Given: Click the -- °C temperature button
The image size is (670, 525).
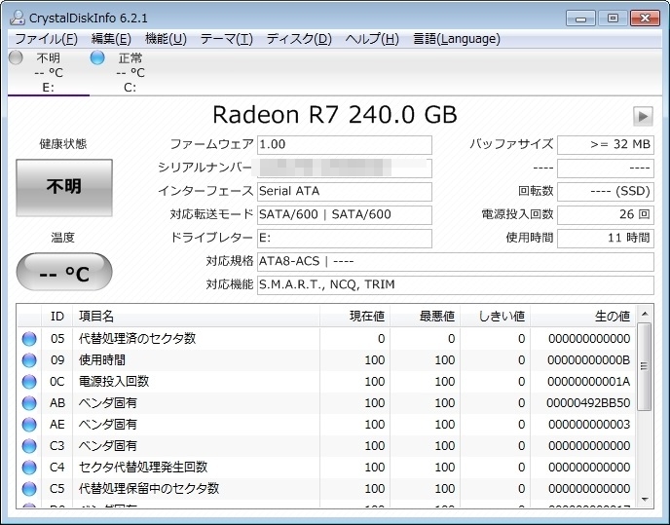Looking at the screenshot, I should click(64, 274).
